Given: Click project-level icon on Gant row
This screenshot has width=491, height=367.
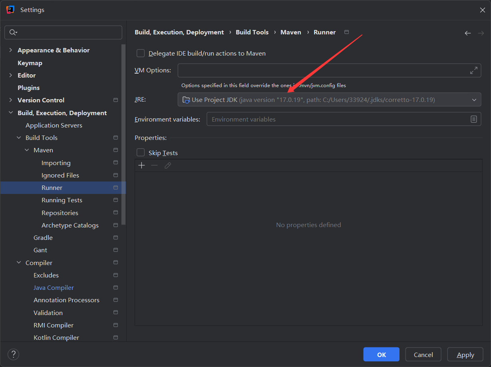Looking at the screenshot, I should (115, 250).
